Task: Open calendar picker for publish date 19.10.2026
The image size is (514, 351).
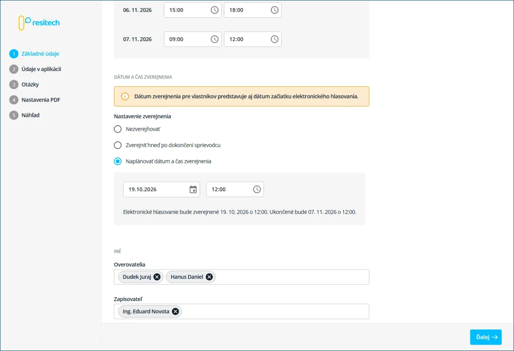Action: [x=193, y=189]
